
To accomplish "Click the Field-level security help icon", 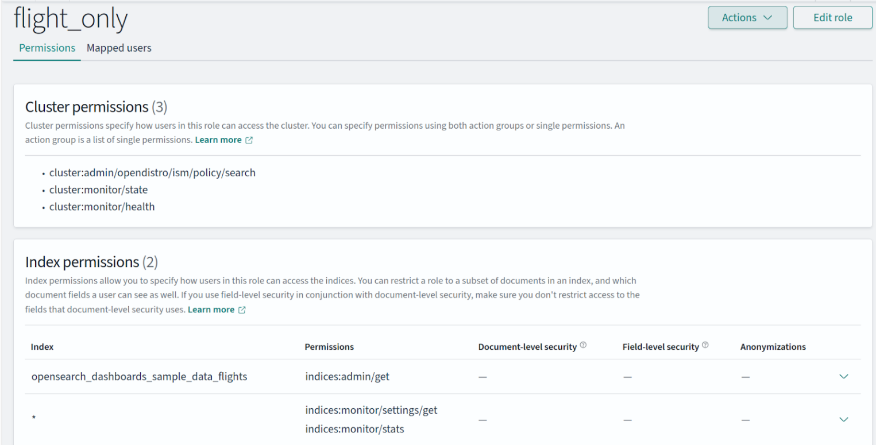I will (705, 345).
